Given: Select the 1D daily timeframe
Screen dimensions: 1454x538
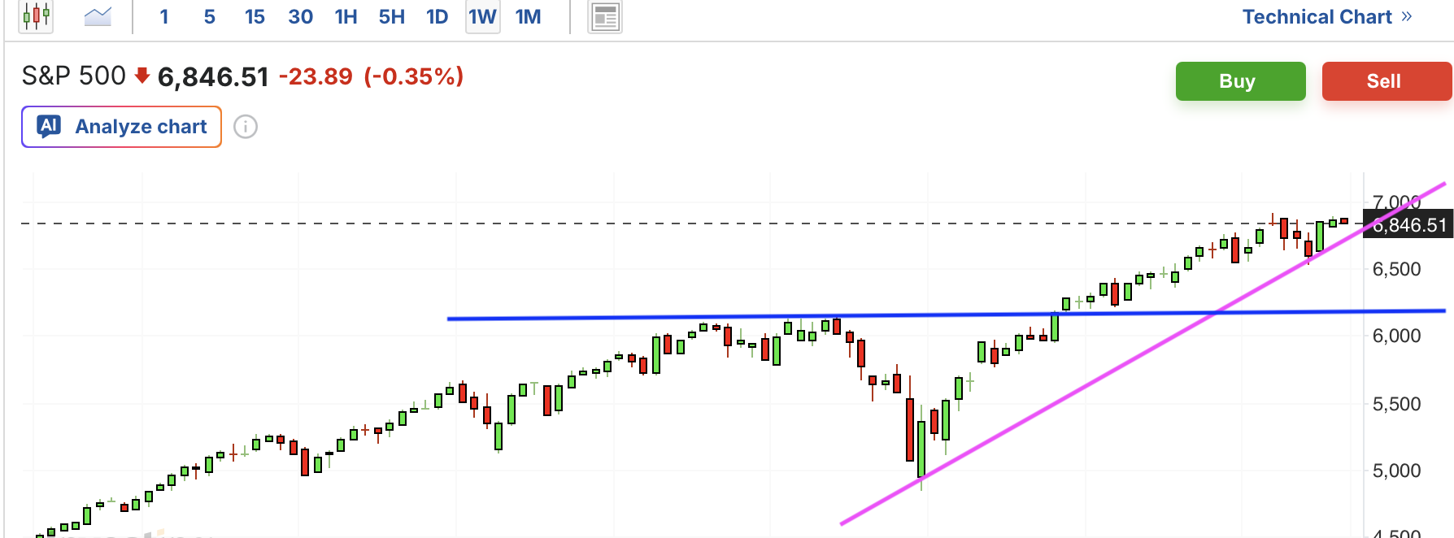Looking at the screenshot, I should click(437, 17).
